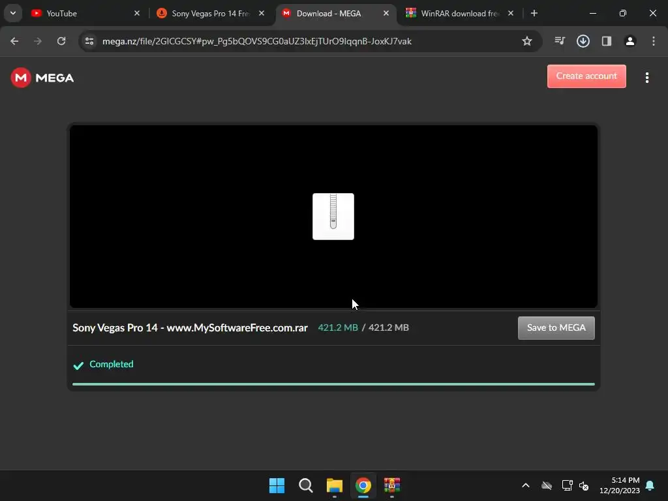This screenshot has width=668, height=501.
Task: View site information for mega.nz
Action: point(89,41)
